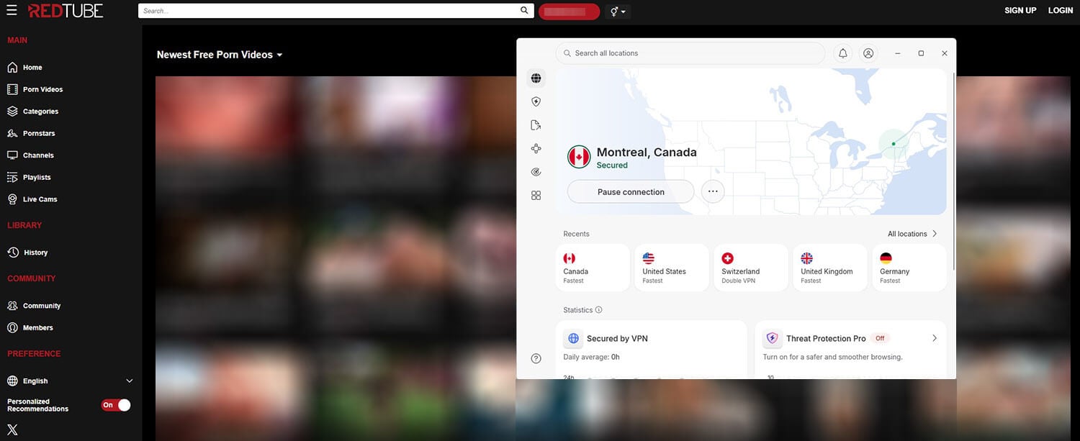Open the Dark Web Monitor target icon
Viewport: 1080px width, 441px height.
pos(536,172)
